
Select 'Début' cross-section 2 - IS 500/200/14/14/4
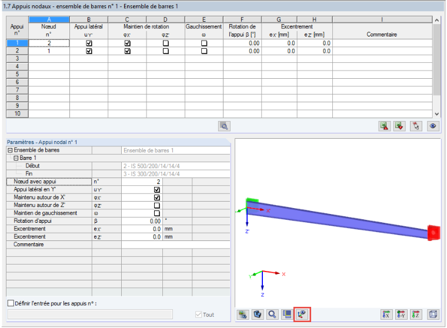pyautogui.click(x=176, y=166)
